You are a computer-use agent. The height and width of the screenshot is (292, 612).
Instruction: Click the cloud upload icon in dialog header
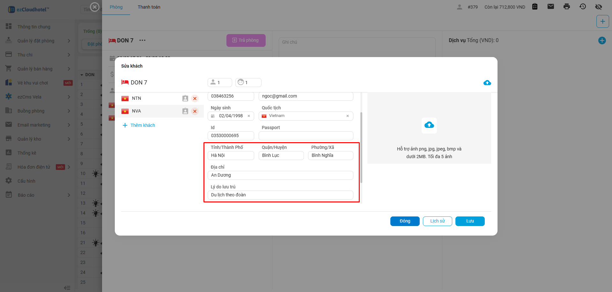click(x=487, y=83)
